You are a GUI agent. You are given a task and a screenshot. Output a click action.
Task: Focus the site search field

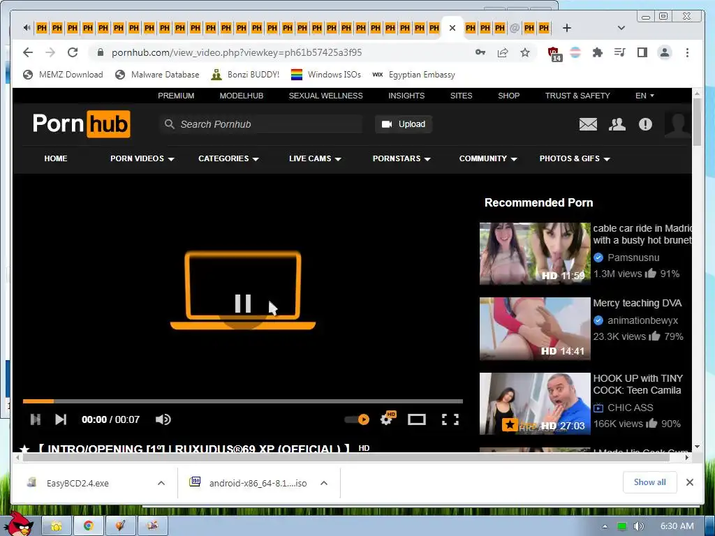tap(261, 124)
